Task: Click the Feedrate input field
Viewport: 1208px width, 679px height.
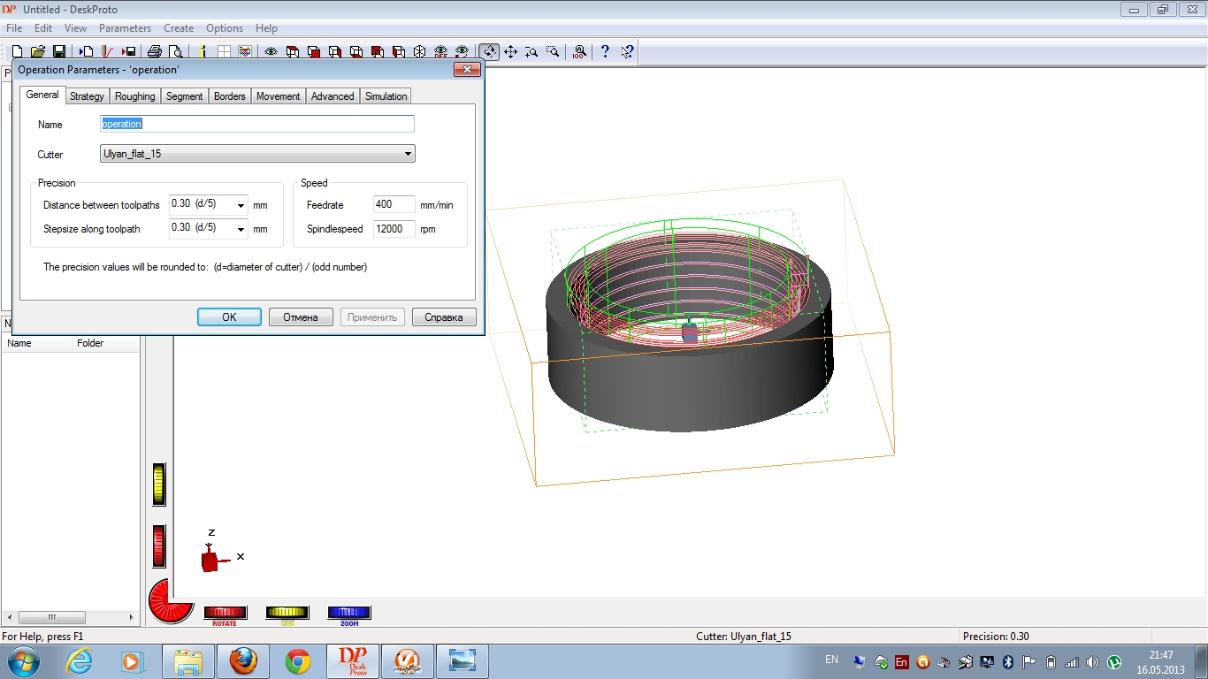Action: (394, 204)
